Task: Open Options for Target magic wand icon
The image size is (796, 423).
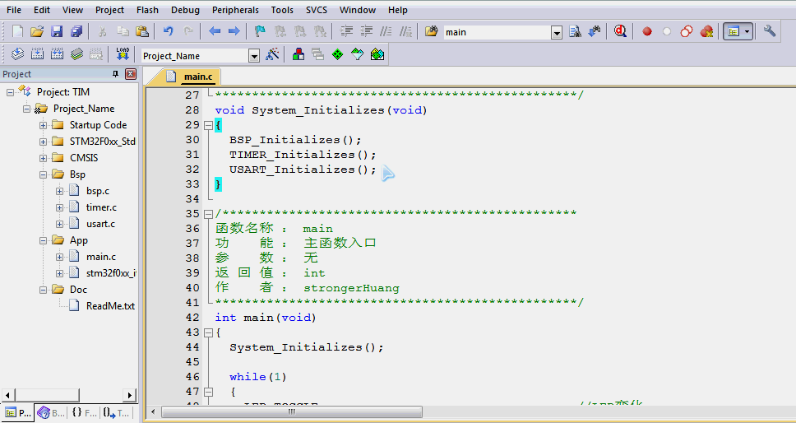Action: (272, 53)
